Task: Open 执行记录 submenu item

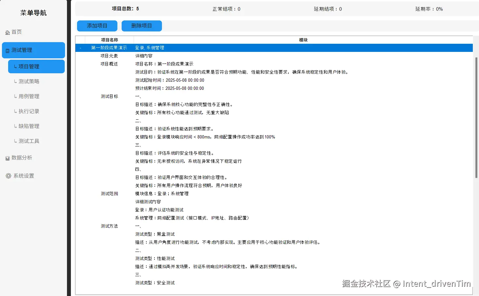Action: pos(29,111)
